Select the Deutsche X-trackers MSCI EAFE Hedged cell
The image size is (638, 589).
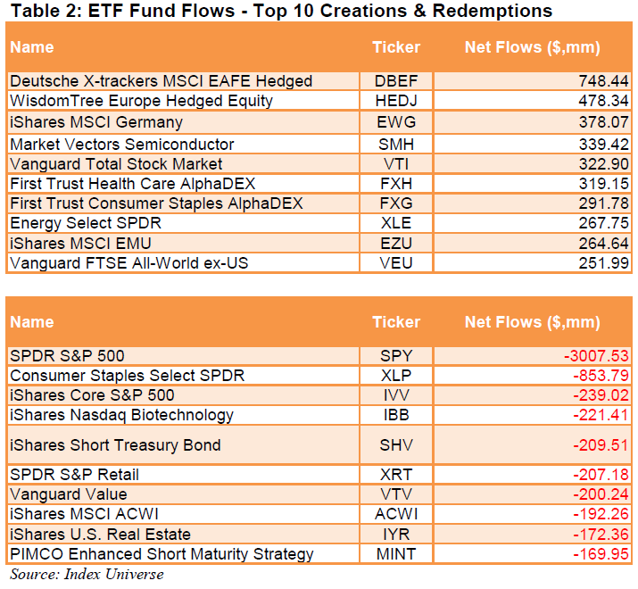pyautogui.click(x=161, y=81)
